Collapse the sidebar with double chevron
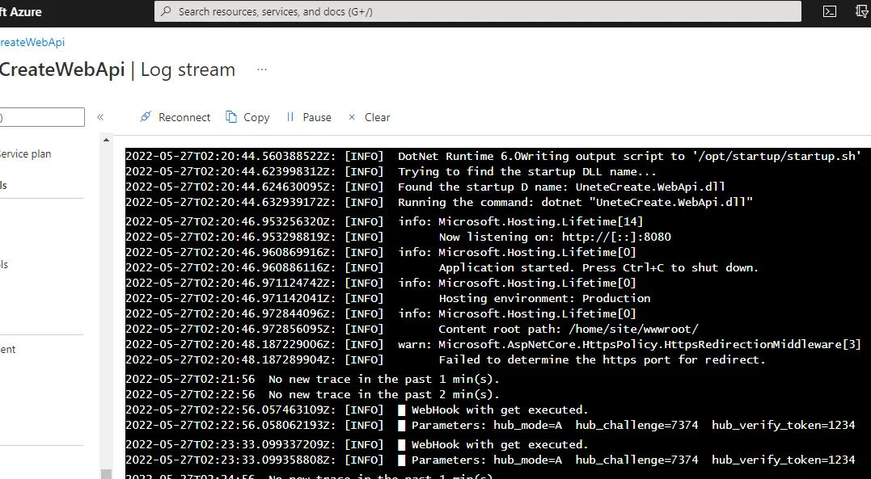Image resolution: width=871 pixels, height=479 pixels. [100, 116]
